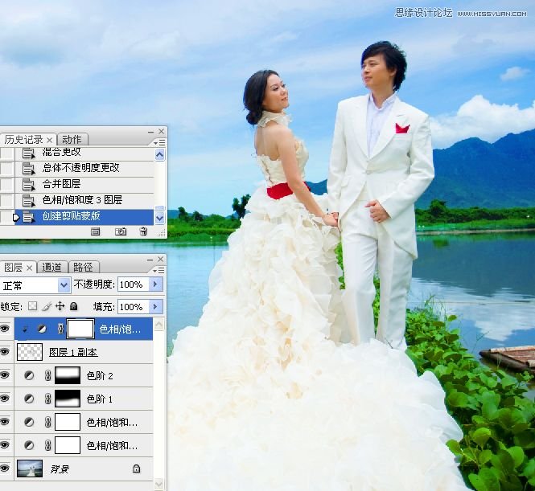Screen dimensions: 535x491
Task: Toggle lock position icon
Action: pos(60,306)
